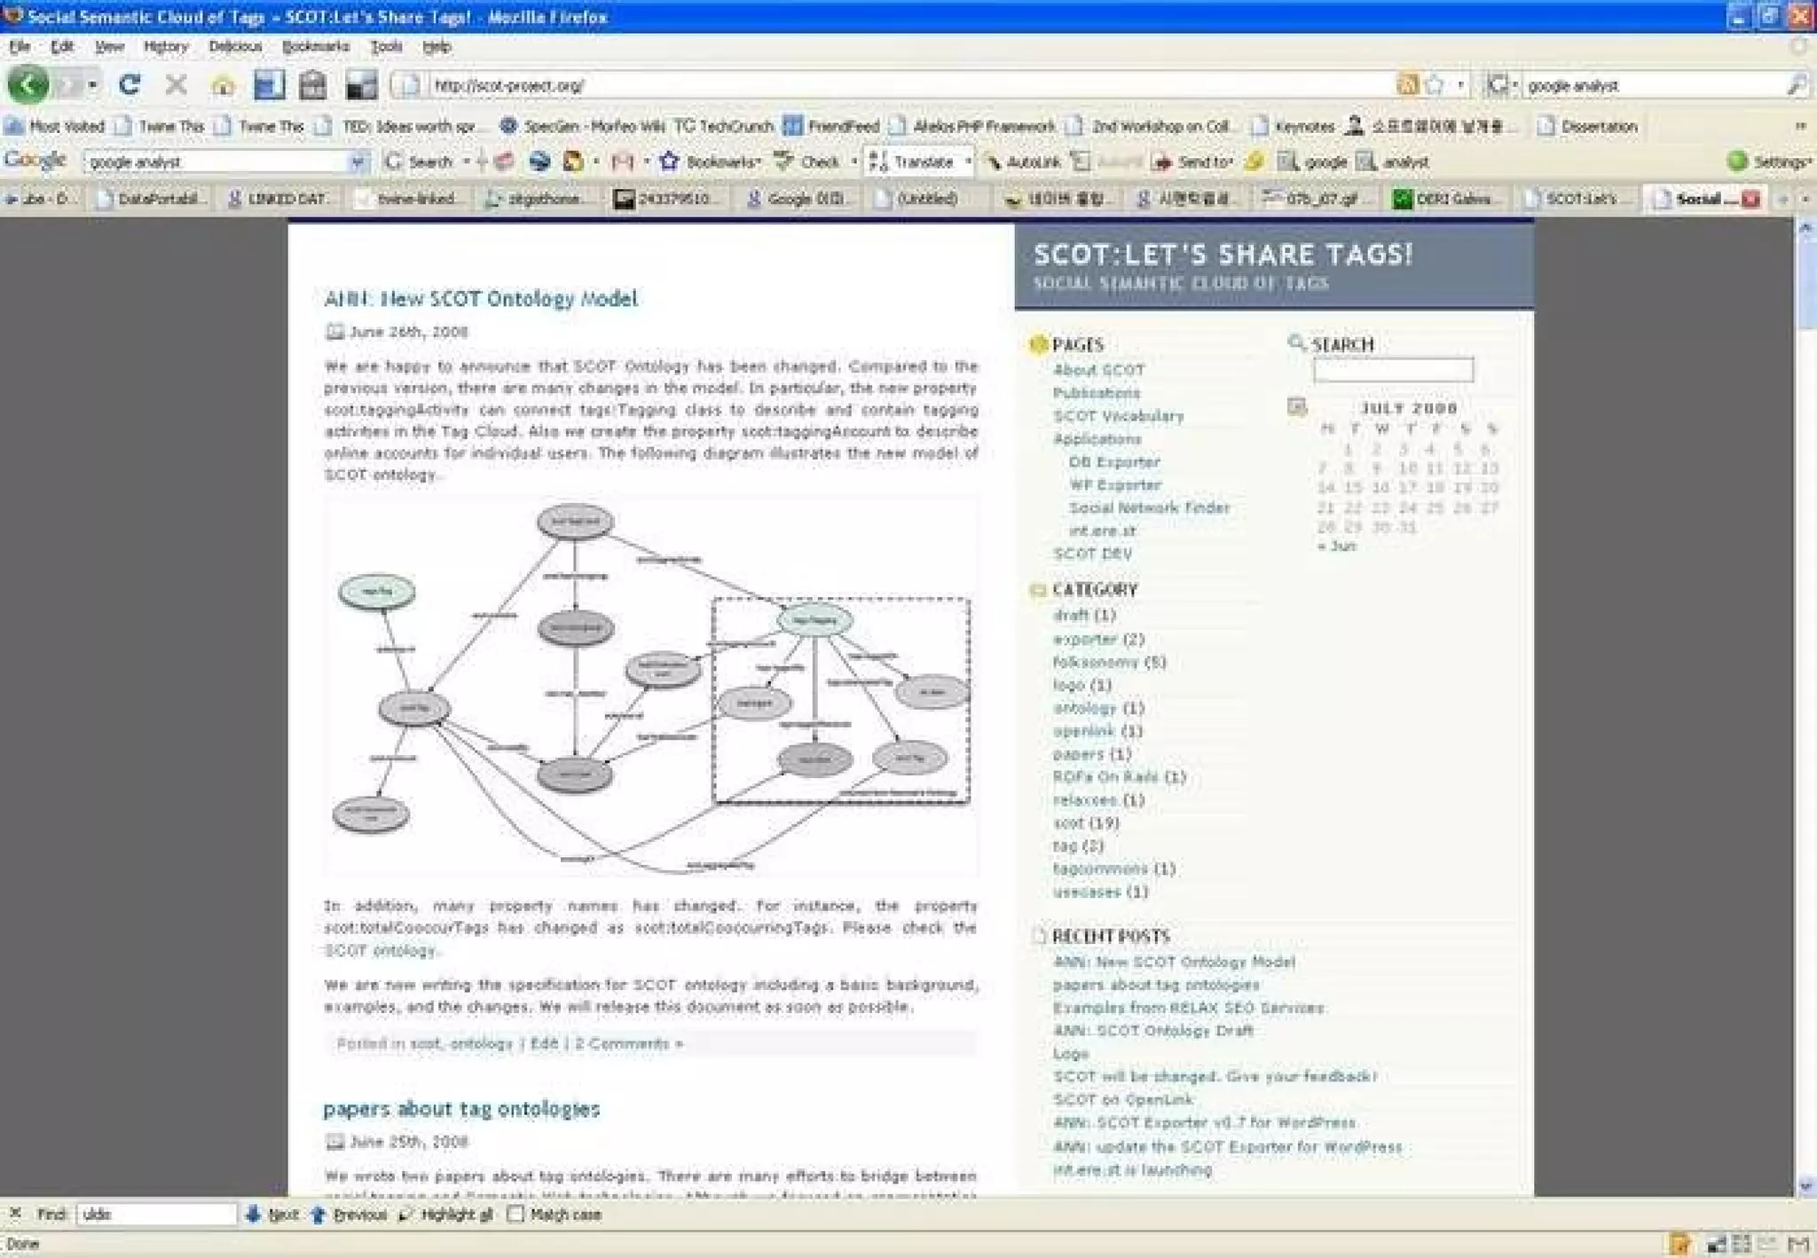Image resolution: width=1817 pixels, height=1258 pixels.
Task: Click the green Back navigation button
Action: 28,85
